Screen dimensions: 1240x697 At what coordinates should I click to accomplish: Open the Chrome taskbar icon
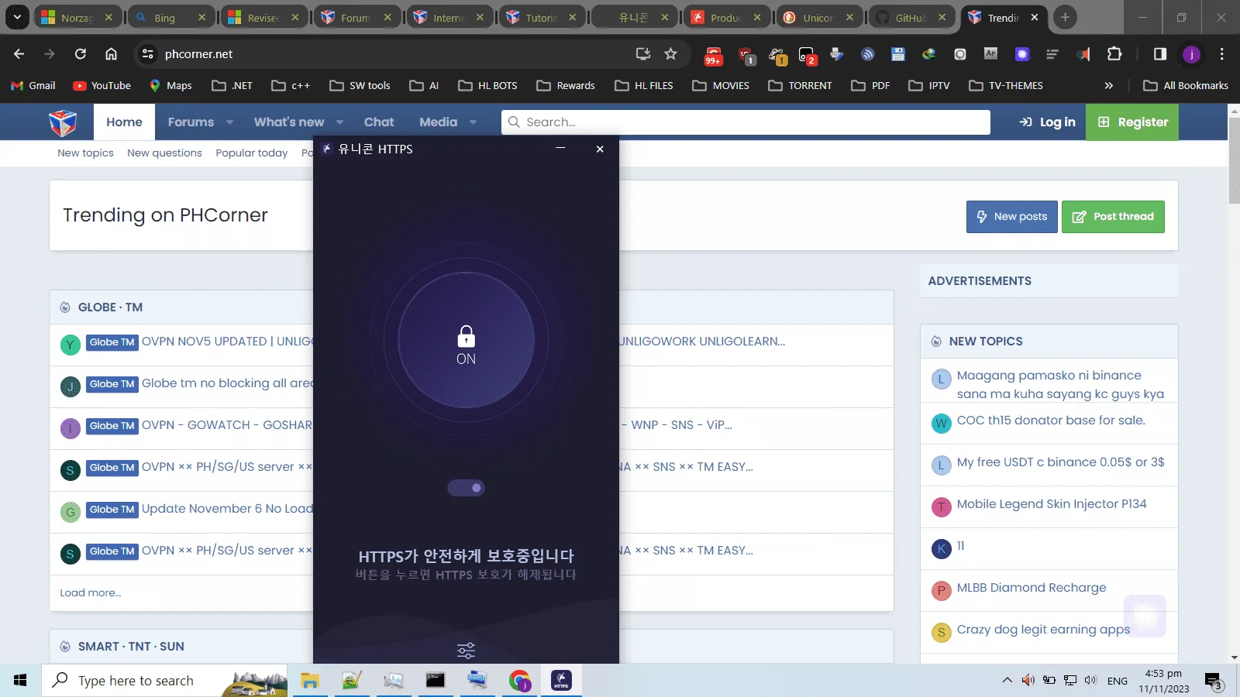coord(519,681)
